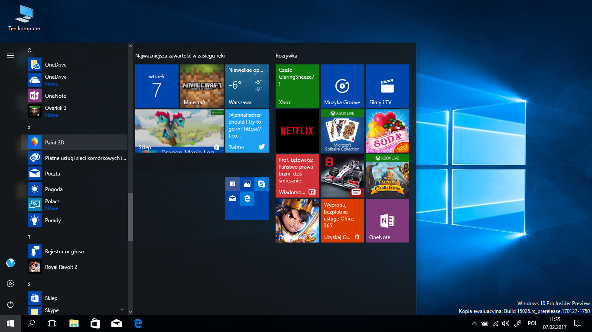Switch input language via POL indicator
The height and width of the screenshot is (332, 592).
pos(533,323)
